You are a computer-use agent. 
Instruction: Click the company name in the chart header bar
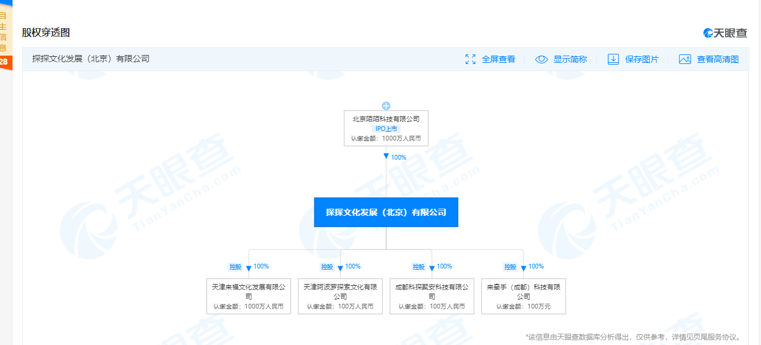tap(91, 59)
